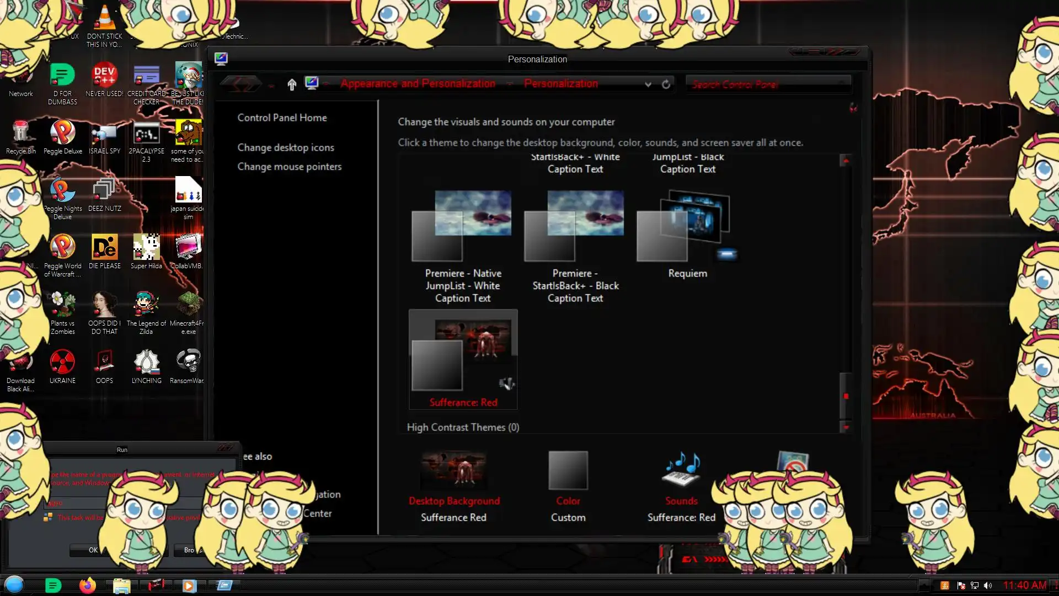The image size is (1059, 596).
Task: Click the volume speaker tray icon
Action: click(988, 586)
